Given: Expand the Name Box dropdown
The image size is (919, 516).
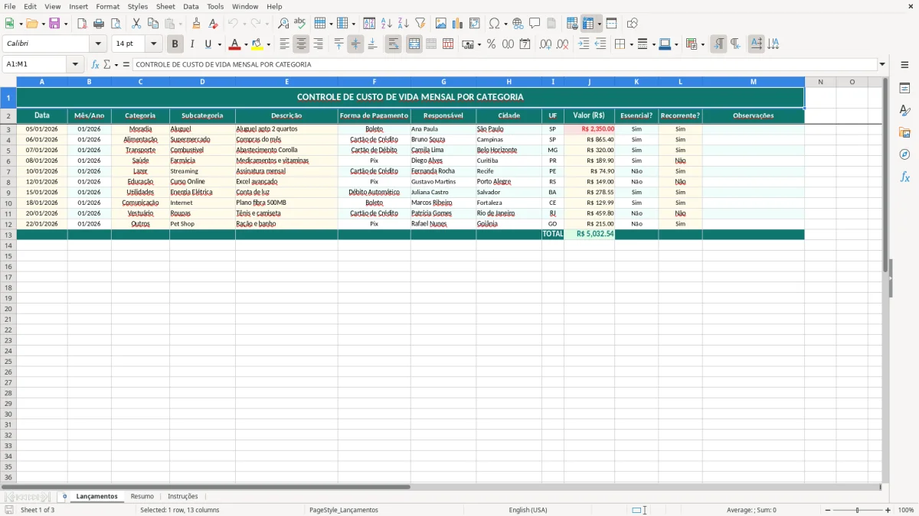Looking at the screenshot, I should [x=75, y=64].
